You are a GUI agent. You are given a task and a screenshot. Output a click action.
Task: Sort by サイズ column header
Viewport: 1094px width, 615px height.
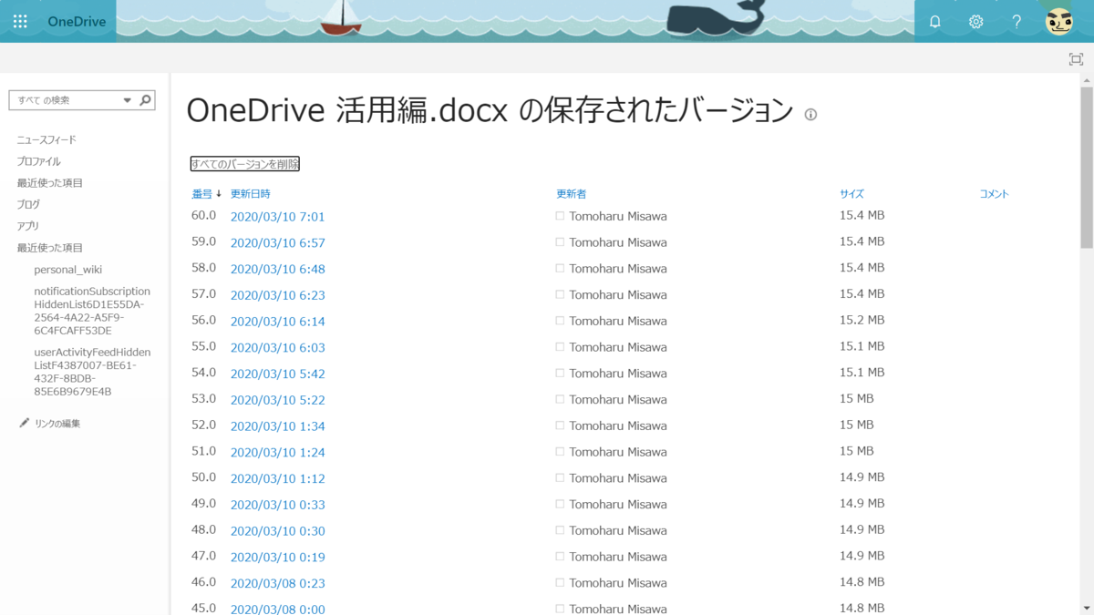coord(851,194)
